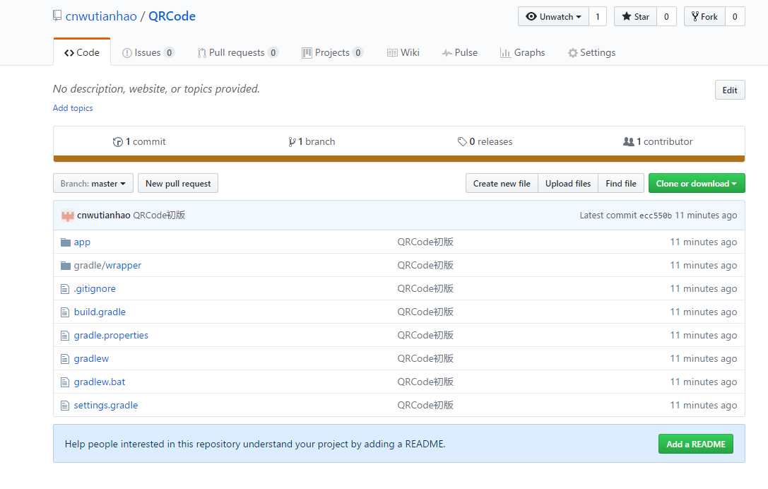
Task: Click the branch icon next to 1 branch
Action: coord(292,142)
